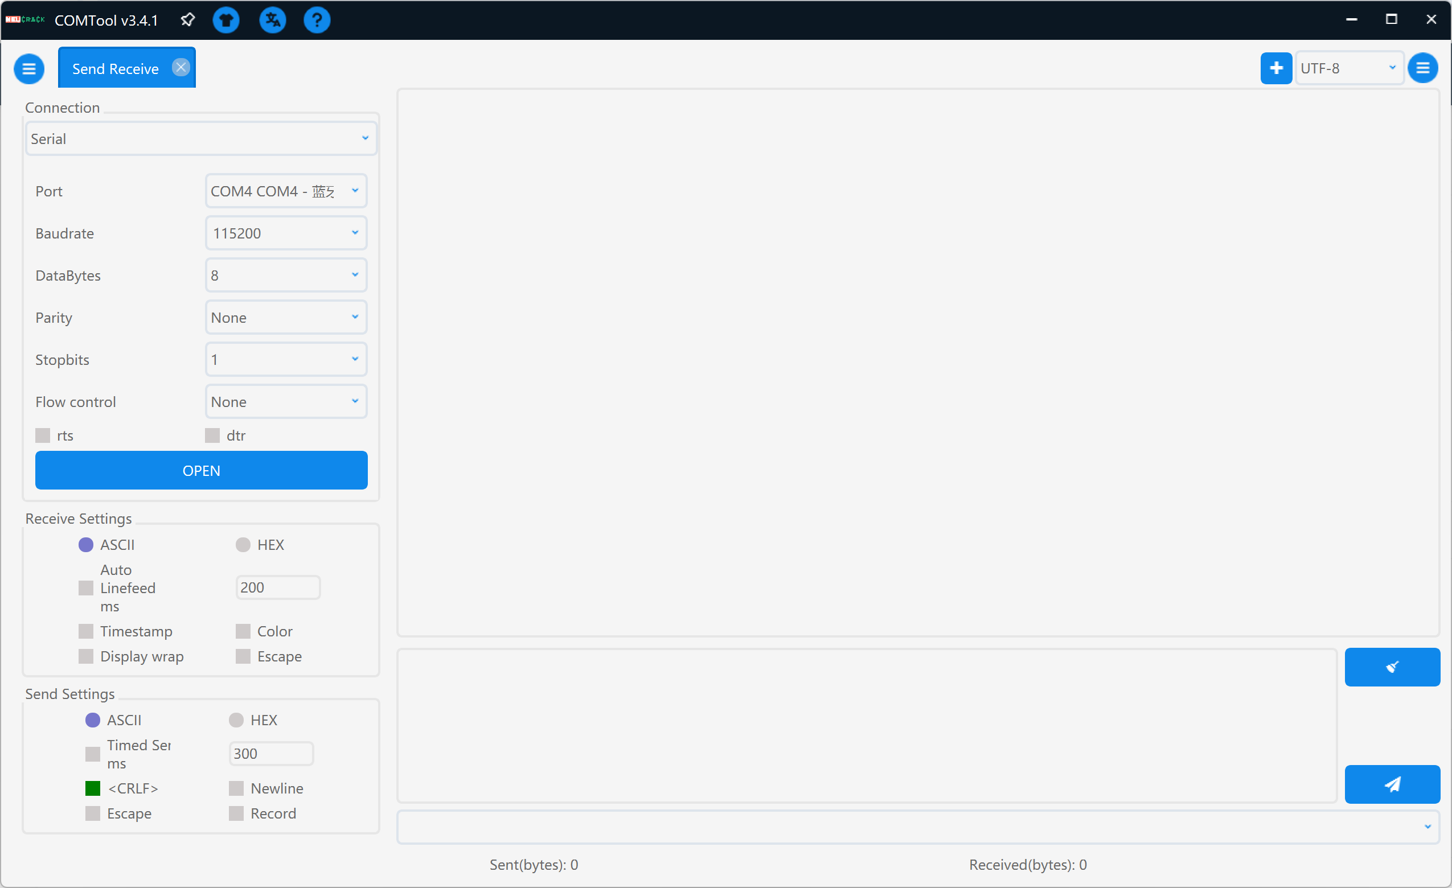Viewport: 1452px width, 888px height.
Task: Open the skin/theme shirt icon
Action: pyautogui.click(x=225, y=20)
